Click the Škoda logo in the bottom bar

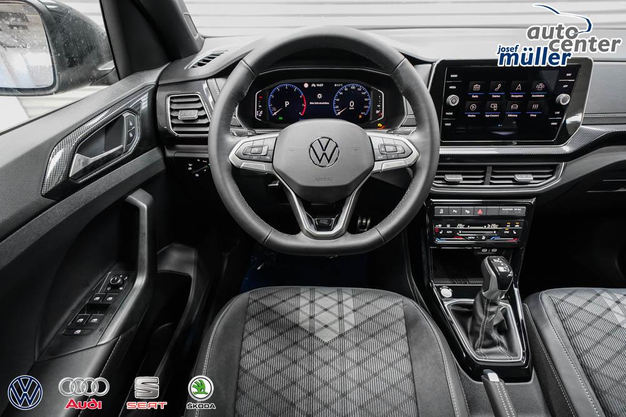point(201,393)
